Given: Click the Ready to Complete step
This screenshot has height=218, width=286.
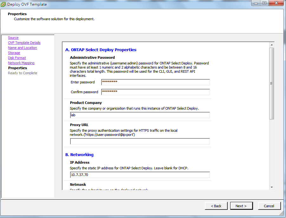Looking at the screenshot, I should pyautogui.click(x=23, y=73).
